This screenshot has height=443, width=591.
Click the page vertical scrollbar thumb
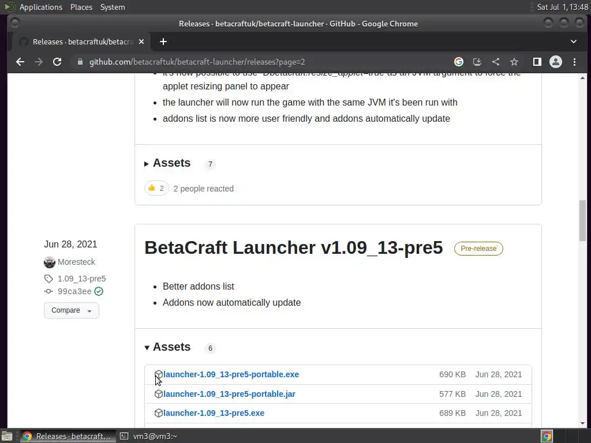(x=583, y=221)
